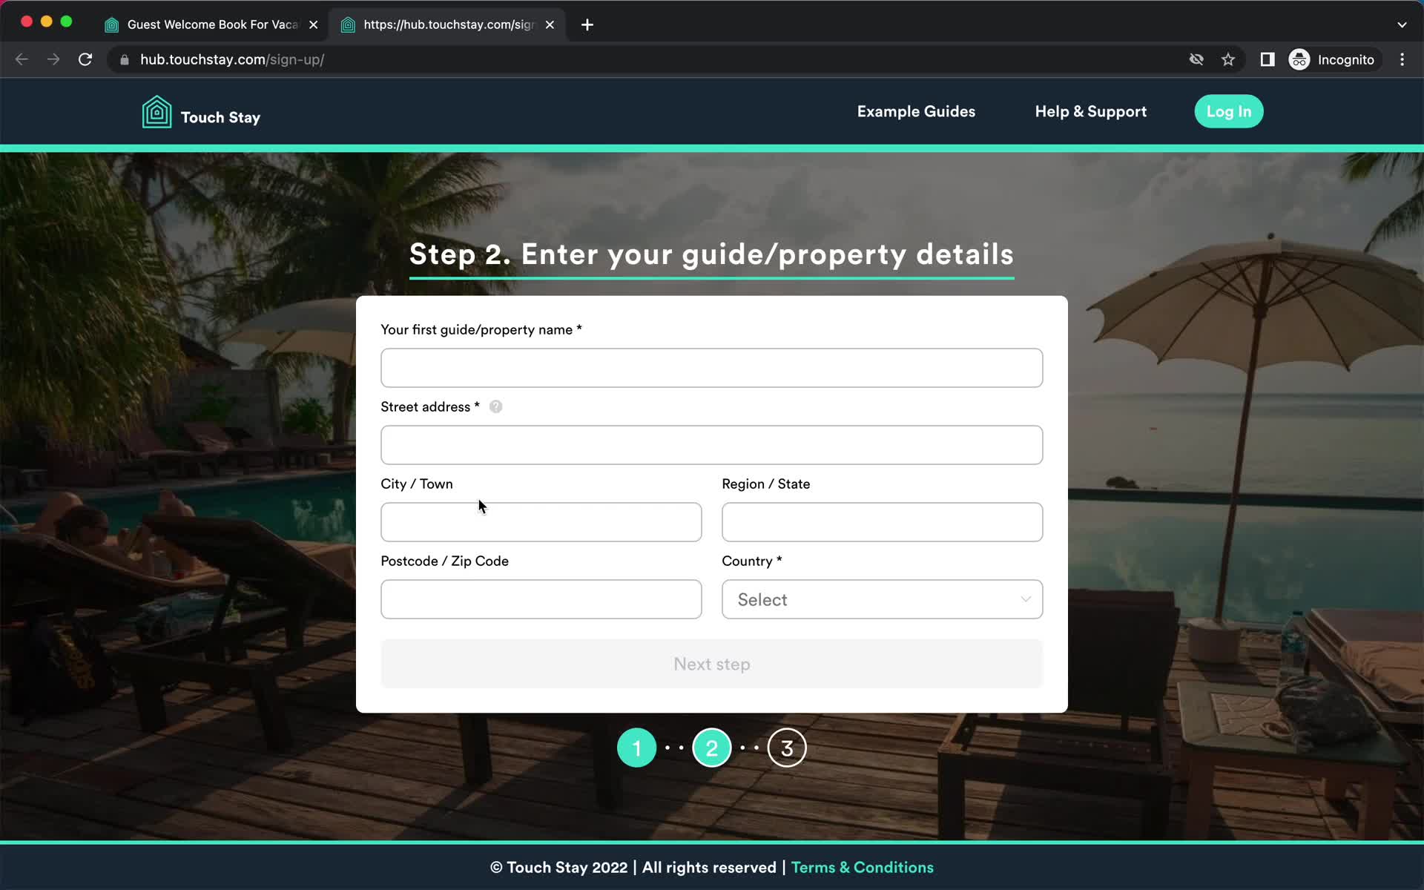The width and height of the screenshot is (1424, 890).
Task: Open the help tooltip beside Street address
Action: (495, 406)
